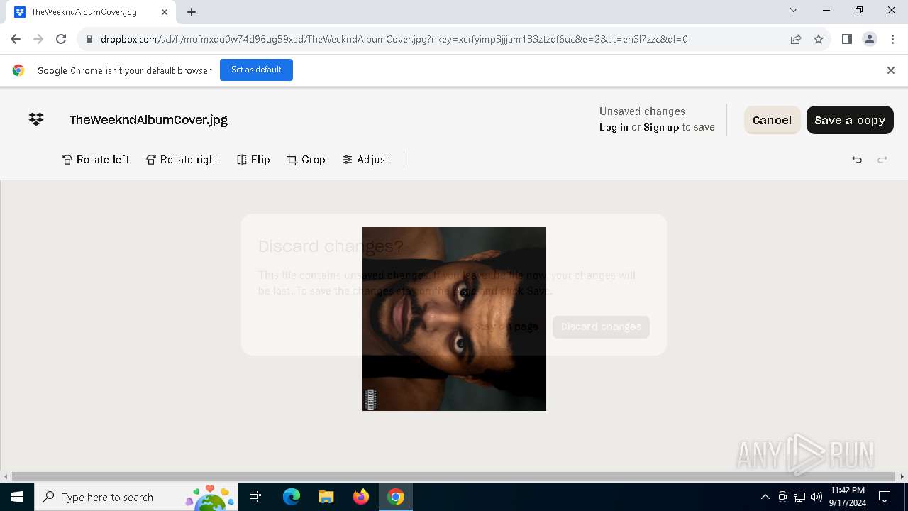
Task: Click the TheWeekndAlbumCover.jpg file title
Action: coord(148,120)
